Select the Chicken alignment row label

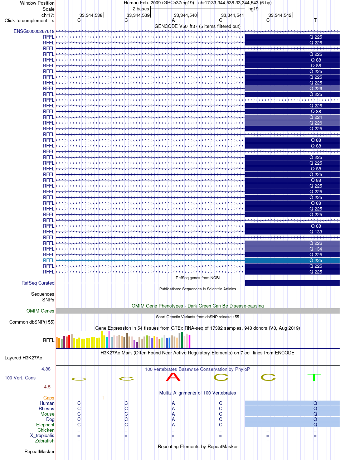(46, 430)
